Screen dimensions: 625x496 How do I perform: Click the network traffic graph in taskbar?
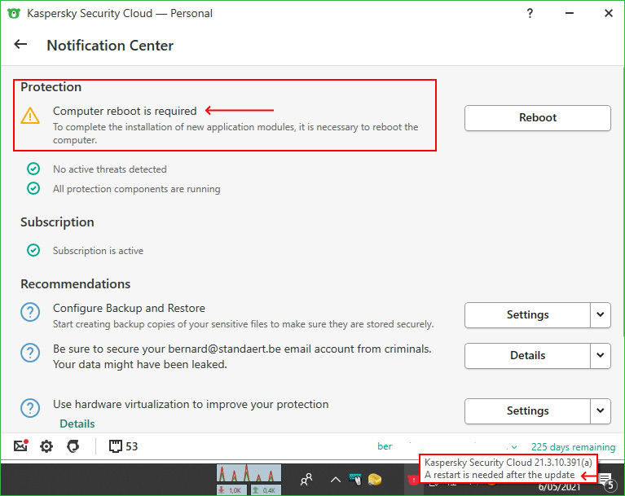249,473
